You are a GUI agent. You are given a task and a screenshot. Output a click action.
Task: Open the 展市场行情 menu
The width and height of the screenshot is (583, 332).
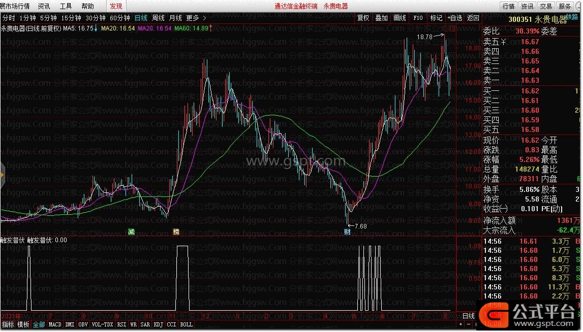click(x=15, y=6)
